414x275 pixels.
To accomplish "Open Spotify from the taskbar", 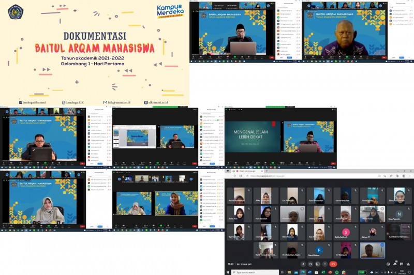I will point(337,272).
